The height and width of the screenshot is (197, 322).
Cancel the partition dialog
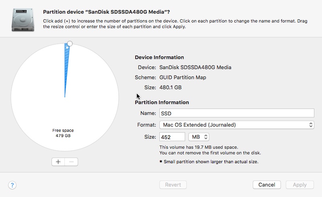[x=266, y=185]
